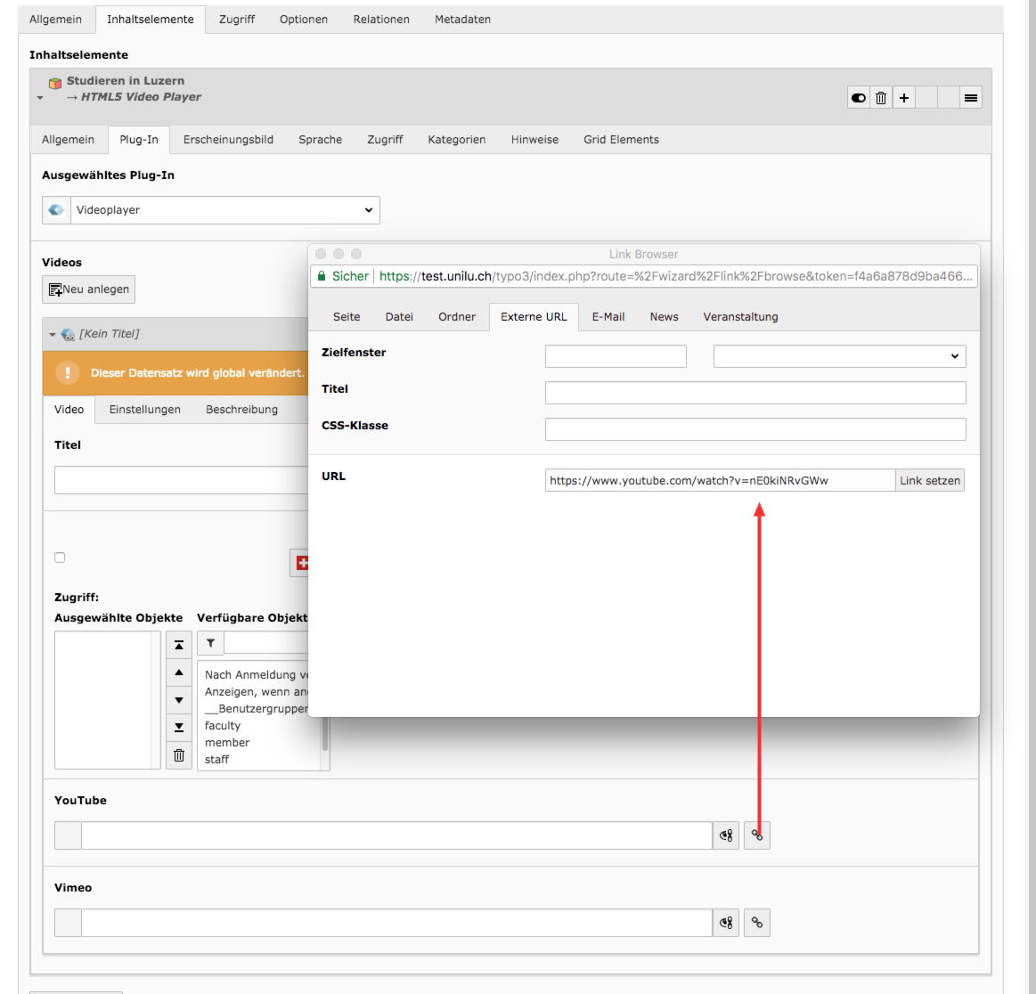Add new content element with plus icon
The height and width of the screenshot is (994, 1036).
pyautogui.click(x=904, y=98)
